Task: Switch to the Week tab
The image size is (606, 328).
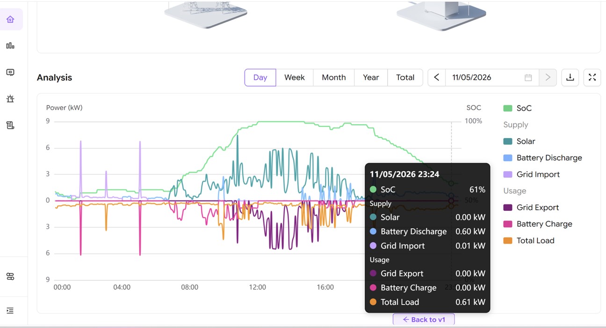Action: (295, 77)
